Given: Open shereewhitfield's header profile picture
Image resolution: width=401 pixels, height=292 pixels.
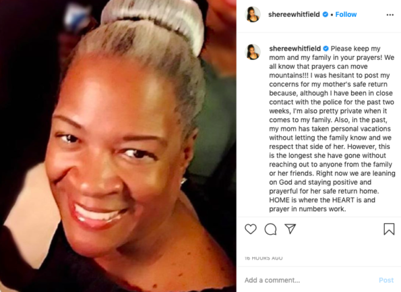Looking at the screenshot, I should pyautogui.click(x=253, y=14).
